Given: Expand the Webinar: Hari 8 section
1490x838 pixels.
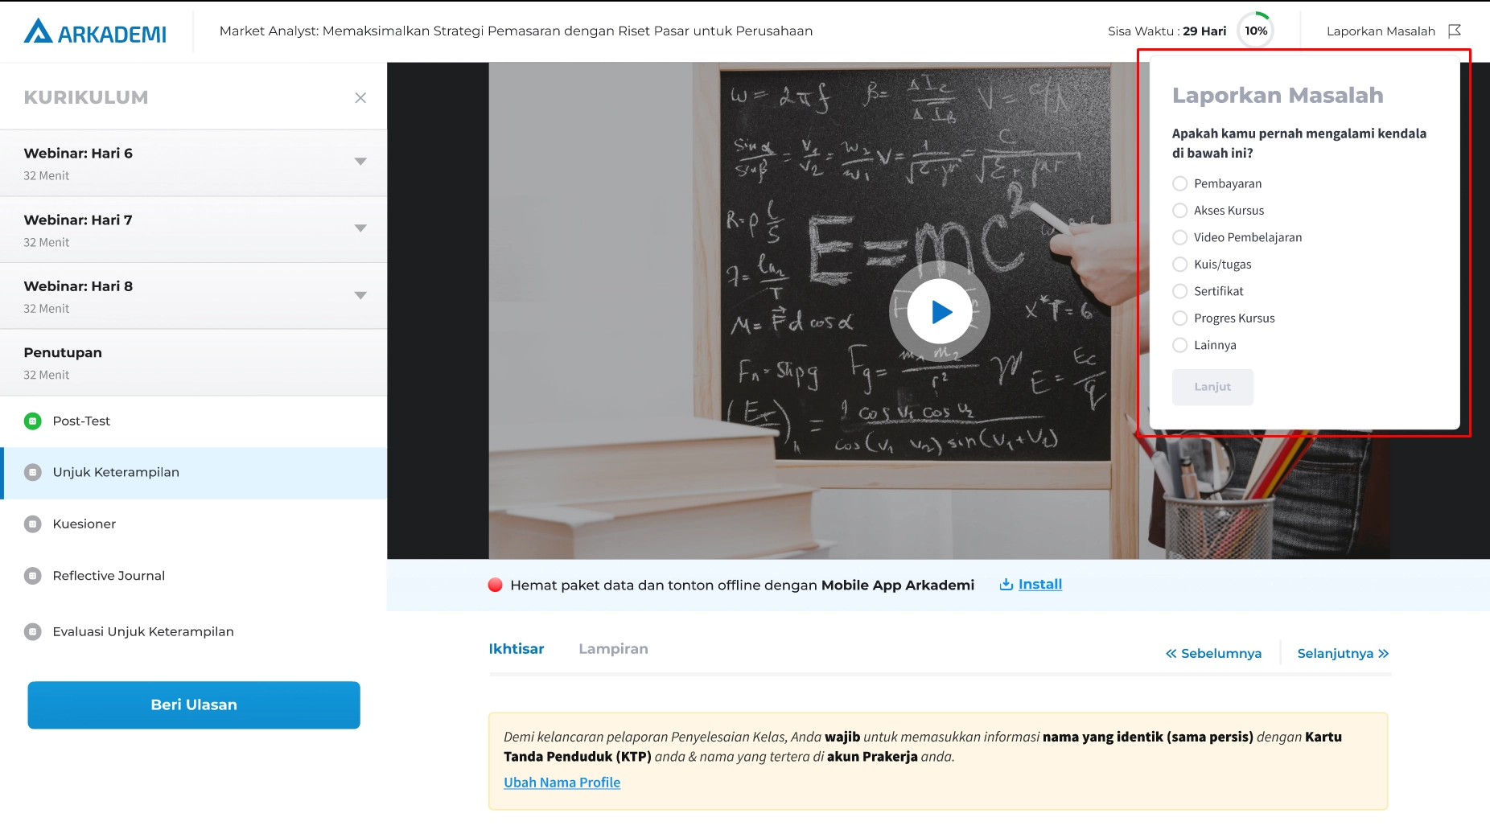Looking at the screenshot, I should [x=360, y=295].
